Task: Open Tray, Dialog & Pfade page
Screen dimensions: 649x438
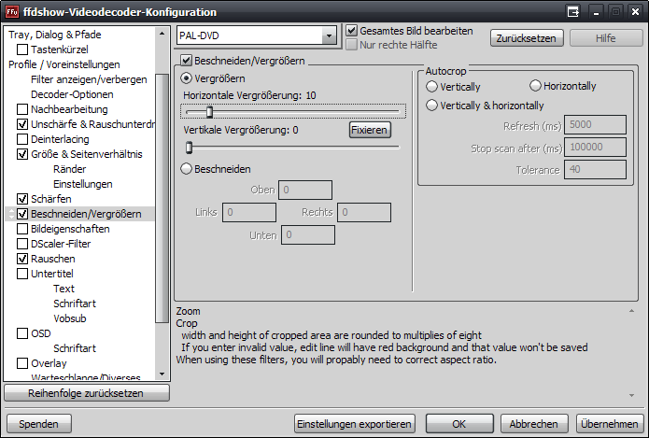Action: coord(55,35)
